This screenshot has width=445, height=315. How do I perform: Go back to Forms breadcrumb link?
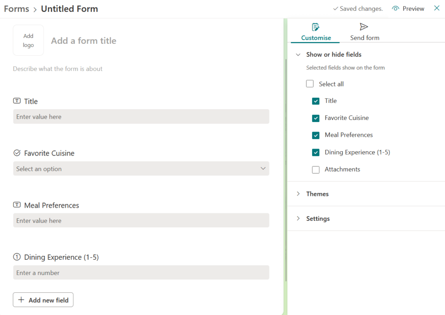17,9
